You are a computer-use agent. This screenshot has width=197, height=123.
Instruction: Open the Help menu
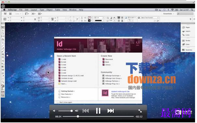(81, 10)
